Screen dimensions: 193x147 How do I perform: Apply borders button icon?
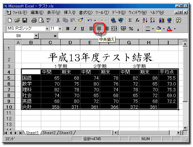click(x=148, y=29)
